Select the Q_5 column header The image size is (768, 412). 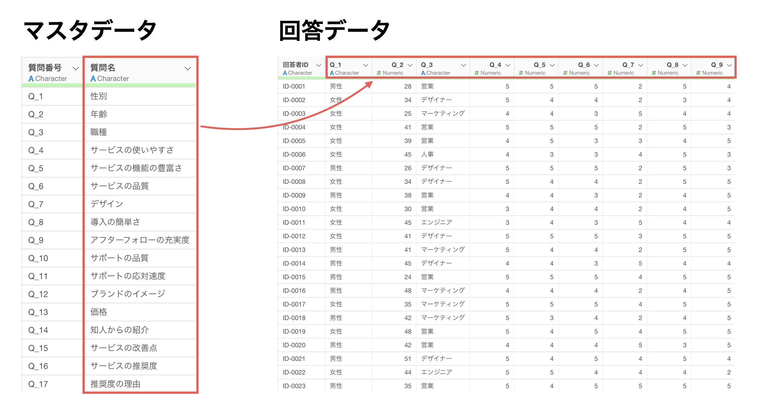[539, 65]
